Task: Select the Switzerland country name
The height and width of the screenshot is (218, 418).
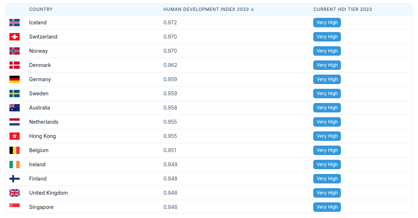Action: (43, 37)
